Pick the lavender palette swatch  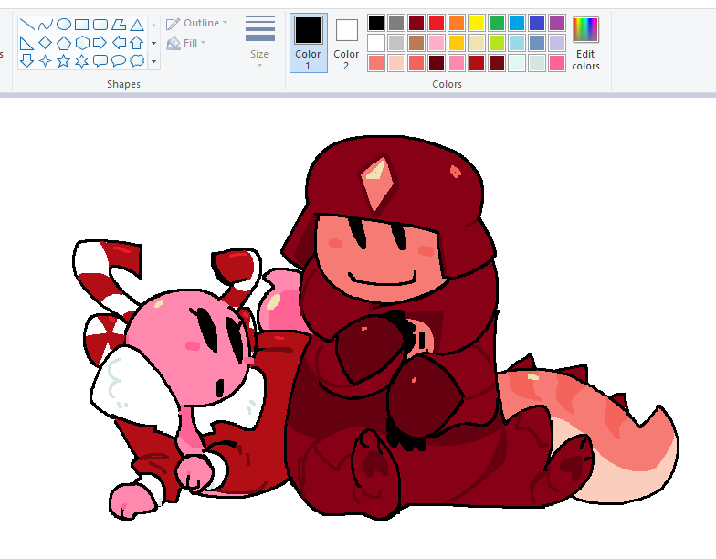coord(557,43)
